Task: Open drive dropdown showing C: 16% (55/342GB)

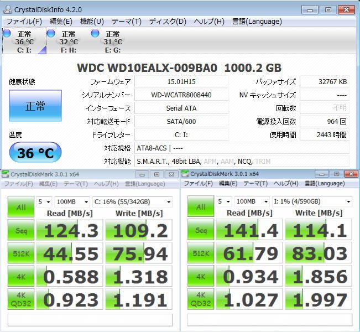Action: [x=132, y=202]
